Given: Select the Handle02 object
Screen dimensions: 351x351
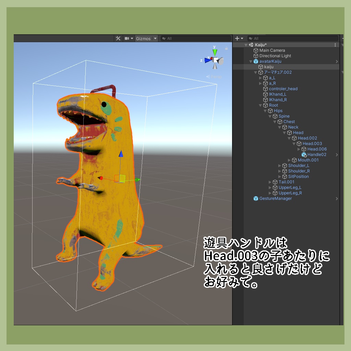Looking at the screenshot, I should pos(317,155).
